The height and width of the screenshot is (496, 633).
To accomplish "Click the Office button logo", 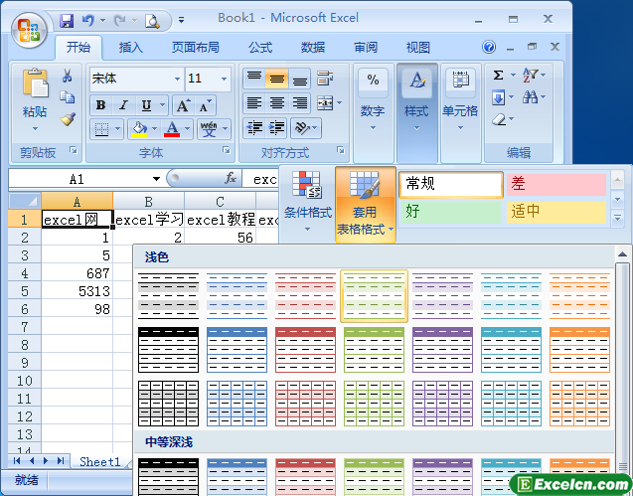I will click(x=29, y=31).
